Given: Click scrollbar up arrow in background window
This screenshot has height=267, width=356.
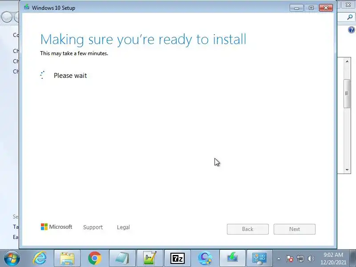Looking at the screenshot, I should tap(347, 61).
